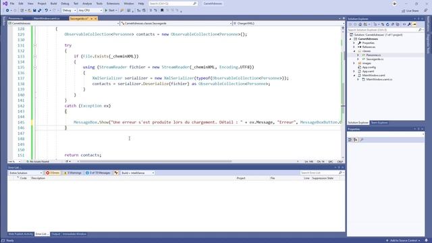This screenshot has width=432, height=243.
Task: Open the Extensions menu
Action: click(113, 3)
